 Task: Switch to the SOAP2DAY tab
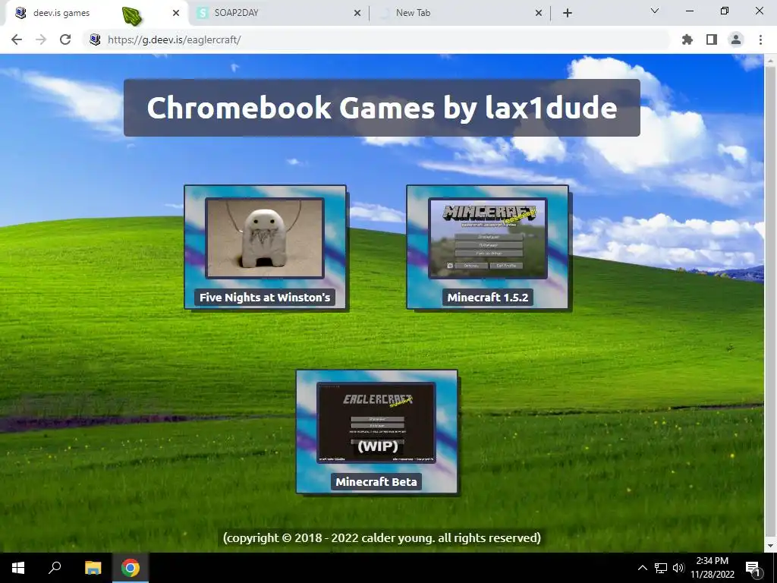click(x=278, y=14)
